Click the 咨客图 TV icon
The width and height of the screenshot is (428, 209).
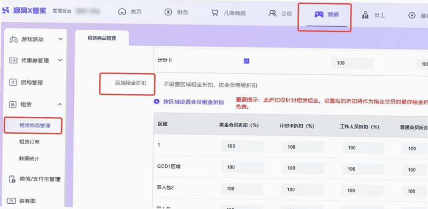click(x=11, y=201)
